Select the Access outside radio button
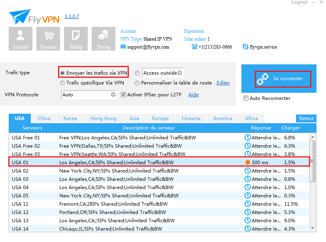The height and width of the screenshot is (242, 326). pos(137,73)
